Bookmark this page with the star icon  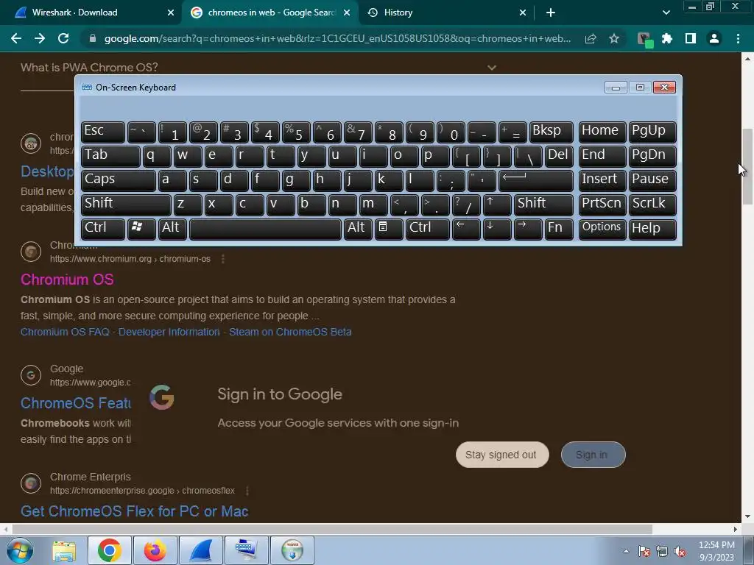pos(614,38)
